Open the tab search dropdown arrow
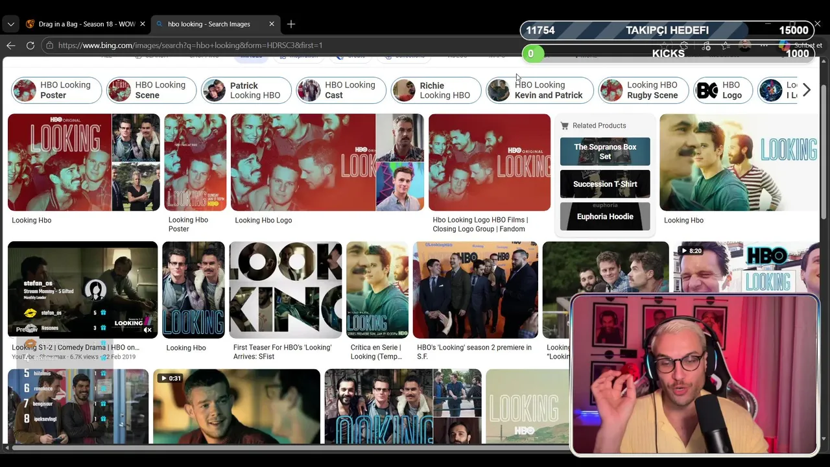 pyautogui.click(x=10, y=24)
